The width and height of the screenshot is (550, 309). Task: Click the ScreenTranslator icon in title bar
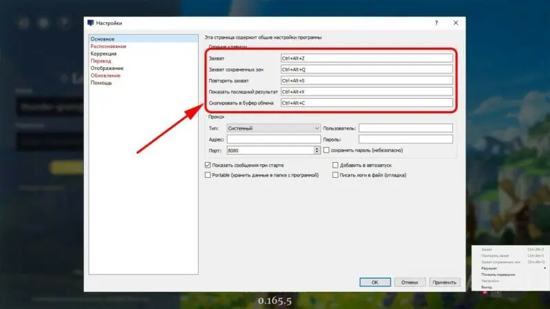click(90, 23)
